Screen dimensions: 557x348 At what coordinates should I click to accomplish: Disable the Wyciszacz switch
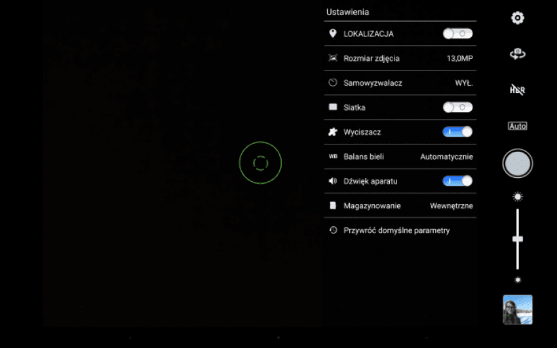(x=457, y=132)
